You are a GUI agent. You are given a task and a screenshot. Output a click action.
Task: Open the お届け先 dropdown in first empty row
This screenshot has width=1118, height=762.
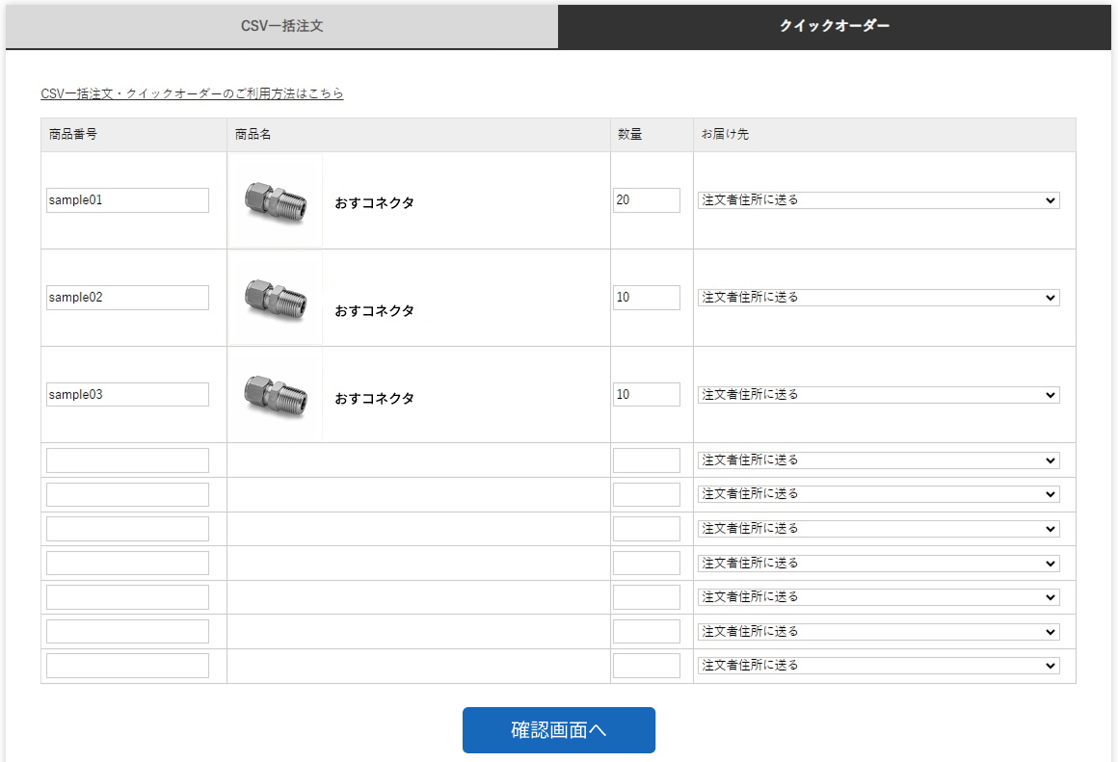click(878, 460)
